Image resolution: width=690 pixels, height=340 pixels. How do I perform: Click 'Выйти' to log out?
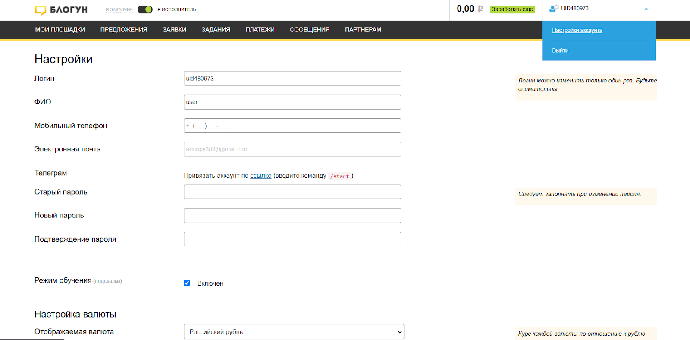[x=560, y=50]
